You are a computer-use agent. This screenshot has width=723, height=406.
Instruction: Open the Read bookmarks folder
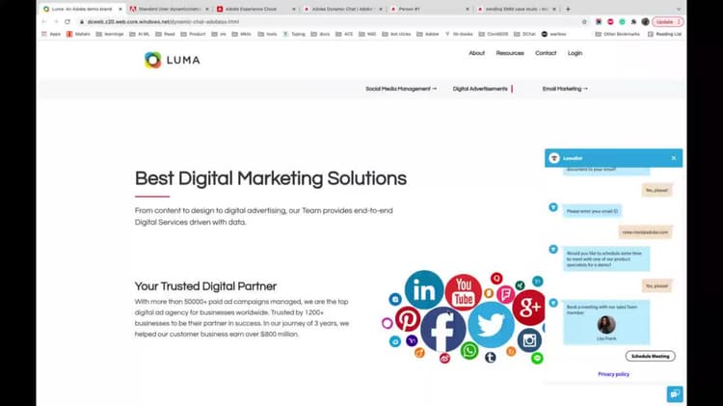pos(166,34)
